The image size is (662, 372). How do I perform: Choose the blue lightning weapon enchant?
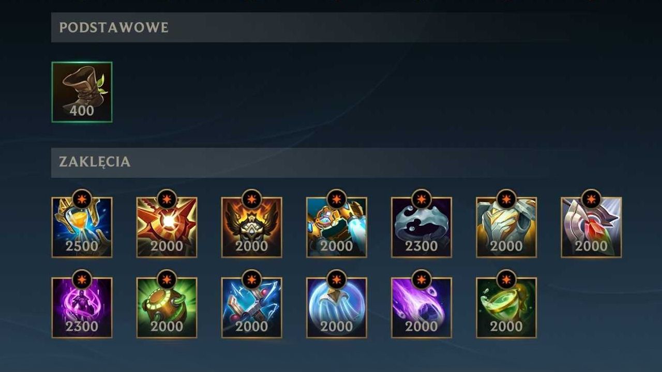click(x=251, y=308)
